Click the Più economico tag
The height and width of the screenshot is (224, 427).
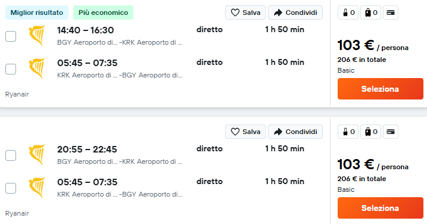click(x=103, y=13)
